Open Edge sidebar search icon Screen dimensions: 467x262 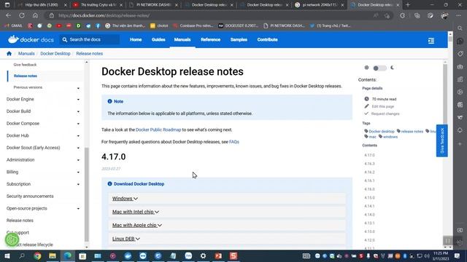coord(460,28)
